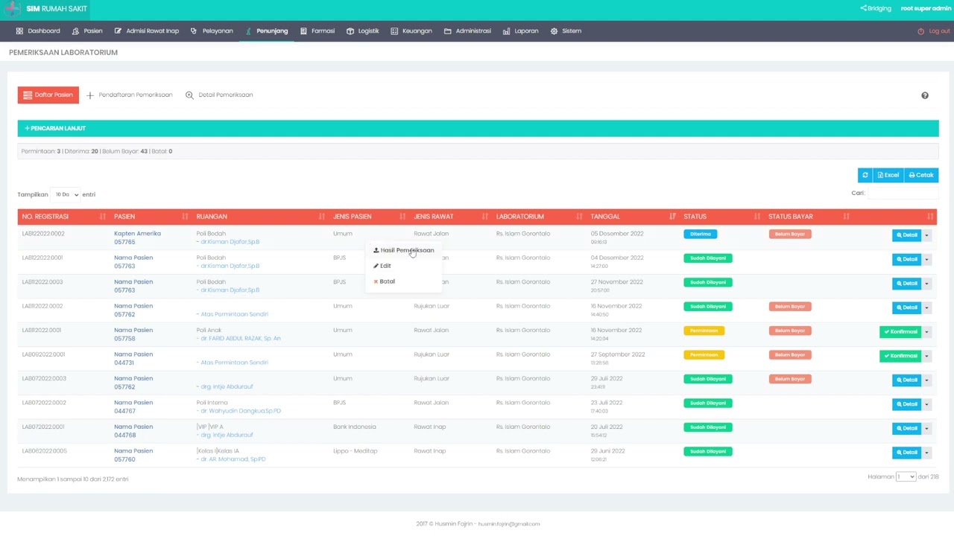Open the Laporan menu
This screenshot has width=954, height=536.
click(x=520, y=31)
